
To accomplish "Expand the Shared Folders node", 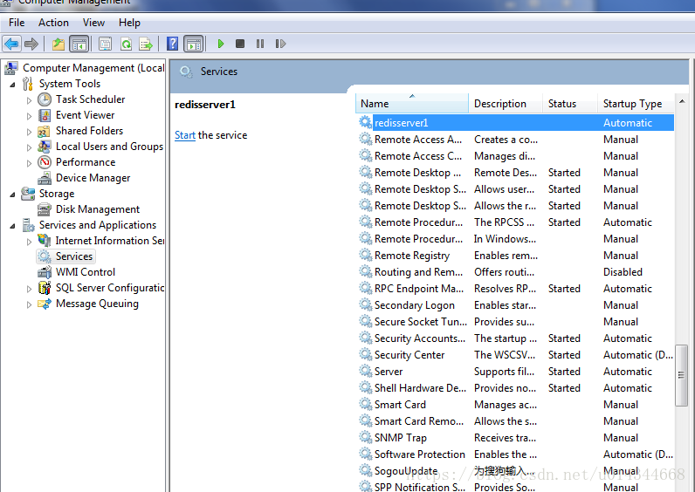I will (29, 132).
